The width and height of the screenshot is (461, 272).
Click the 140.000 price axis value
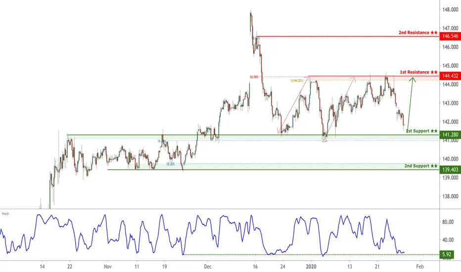(x=450, y=159)
